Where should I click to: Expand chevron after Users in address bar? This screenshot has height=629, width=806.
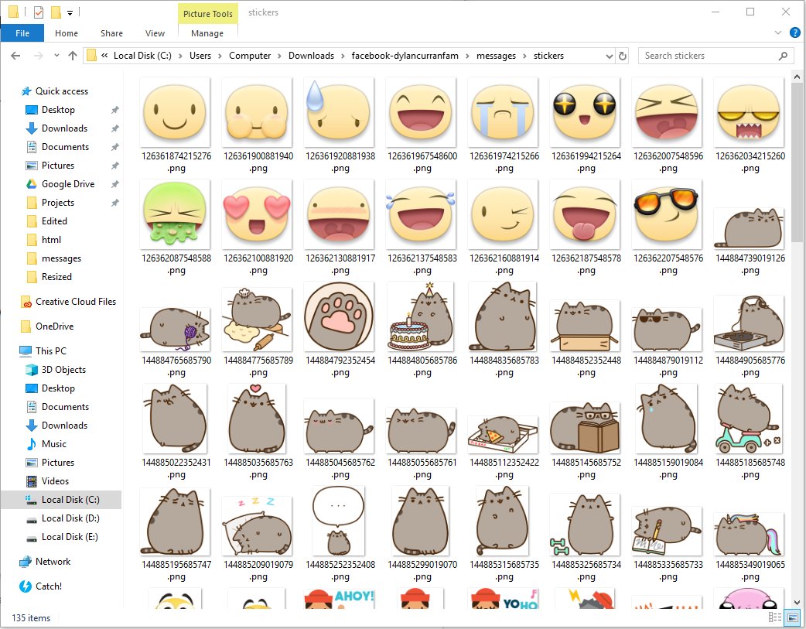tap(220, 56)
